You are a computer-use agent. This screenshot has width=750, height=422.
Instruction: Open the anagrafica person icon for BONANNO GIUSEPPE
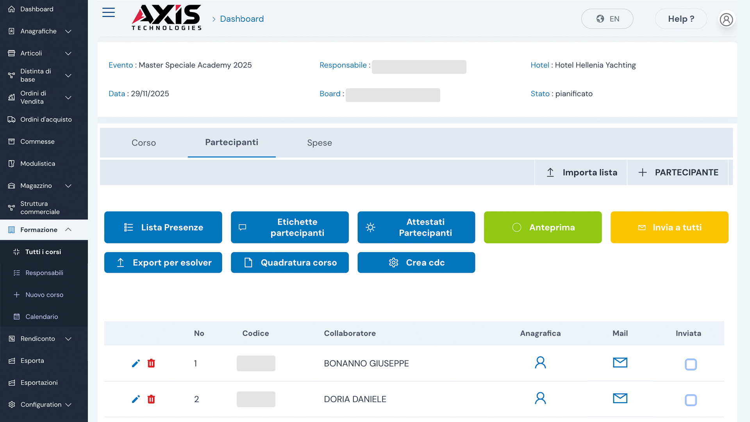point(540,363)
